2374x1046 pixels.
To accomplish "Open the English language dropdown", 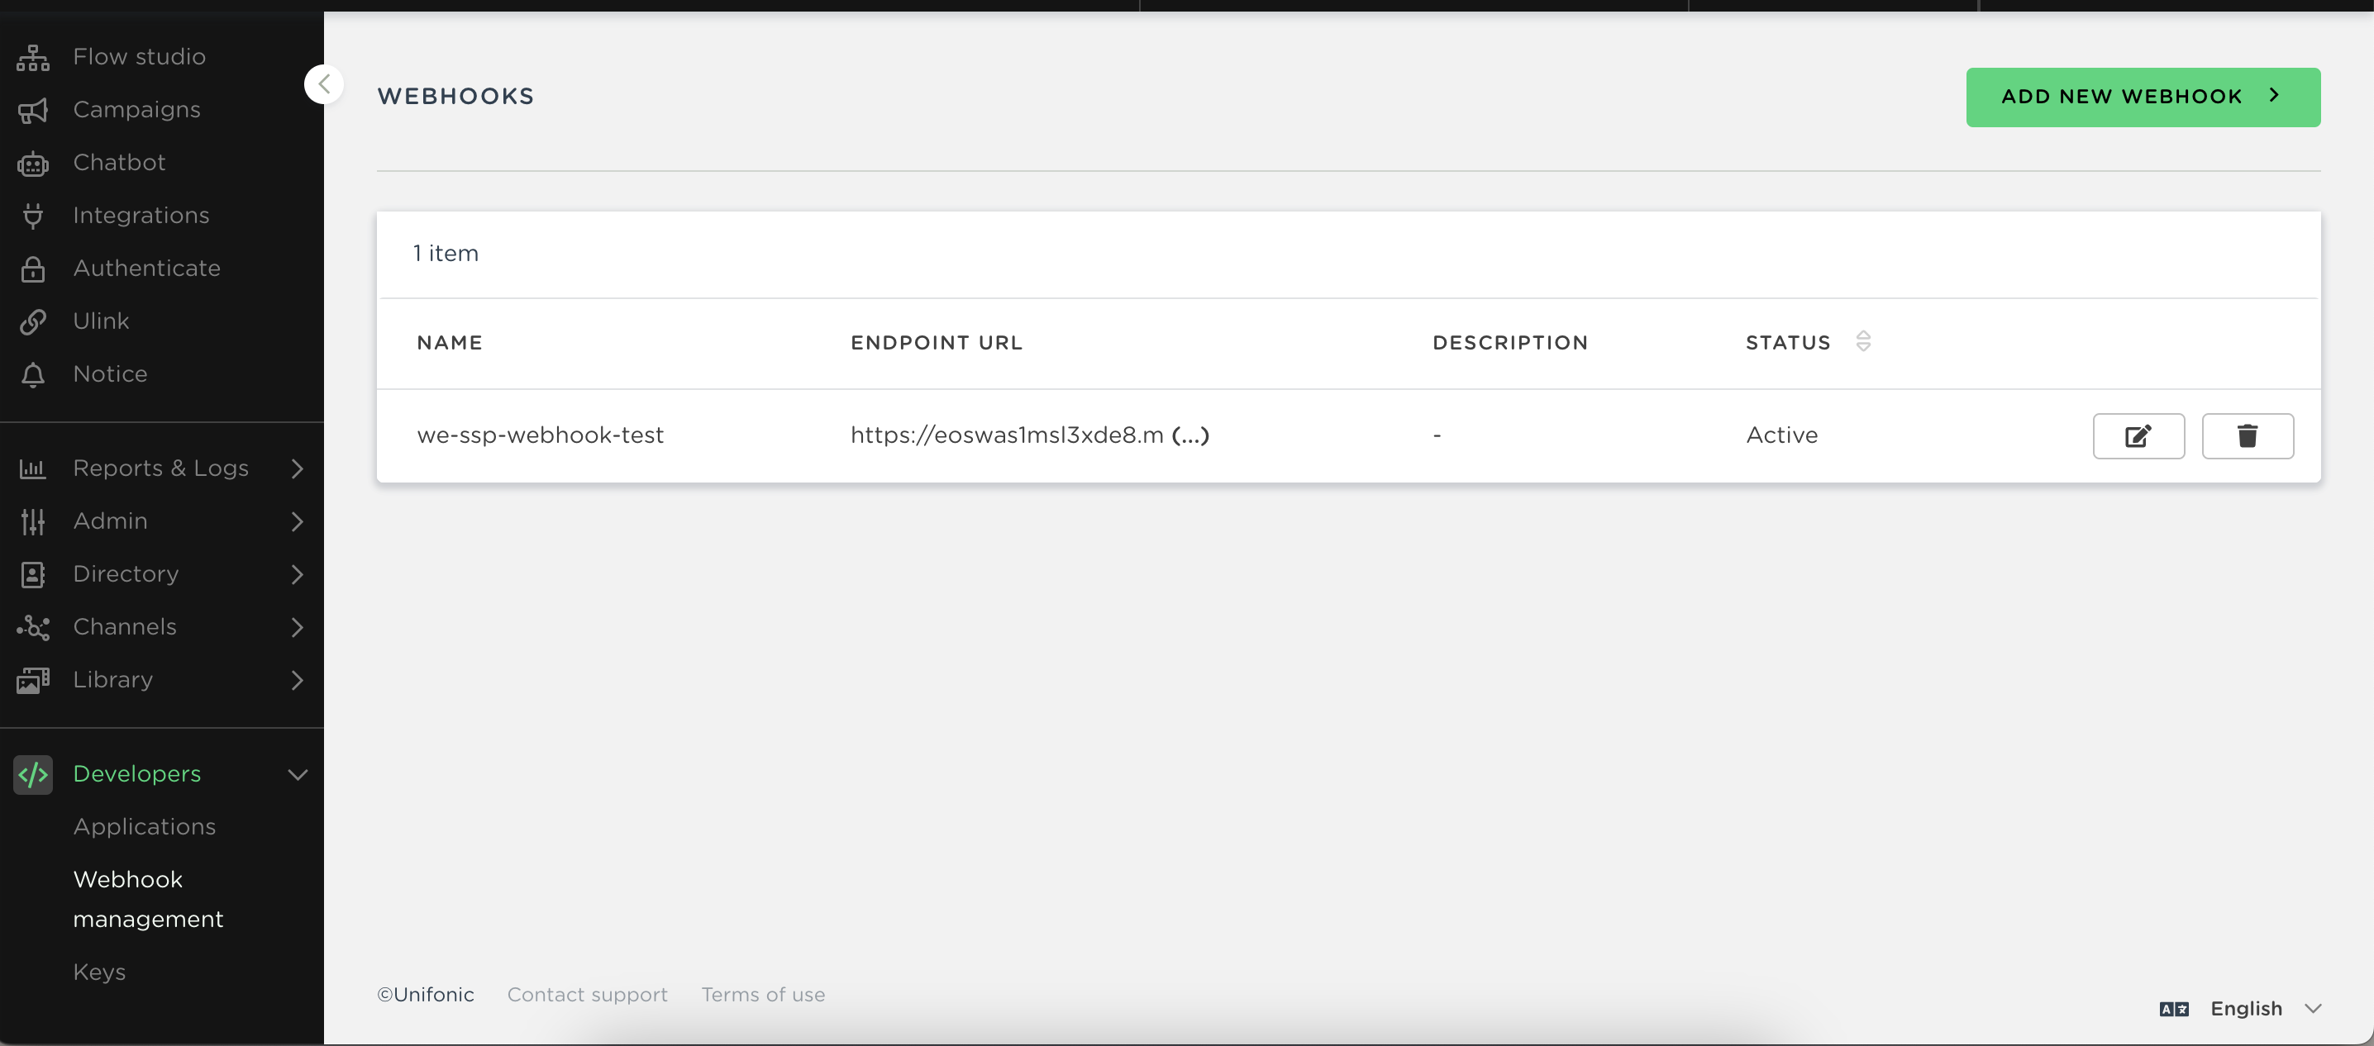I will coord(2245,1008).
